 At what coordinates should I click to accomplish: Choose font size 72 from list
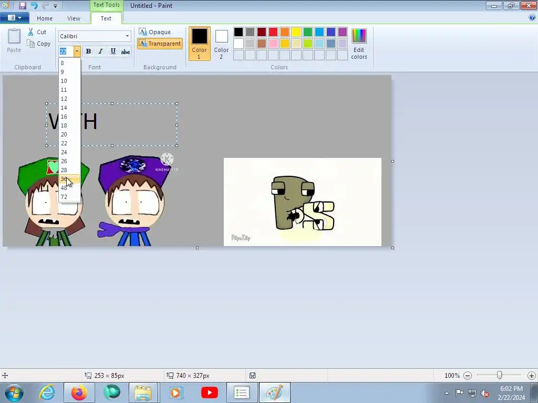pos(70,197)
